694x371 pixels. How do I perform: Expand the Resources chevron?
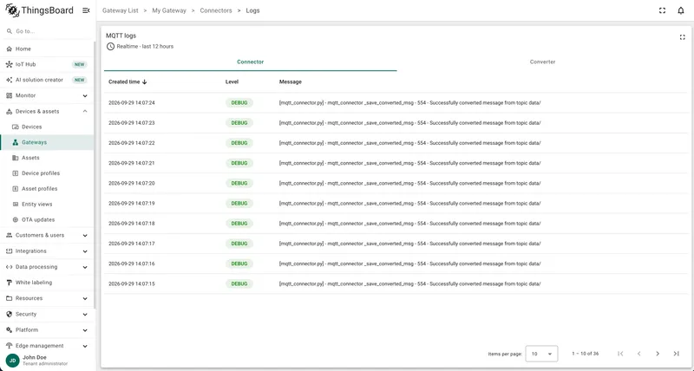[x=85, y=299]
